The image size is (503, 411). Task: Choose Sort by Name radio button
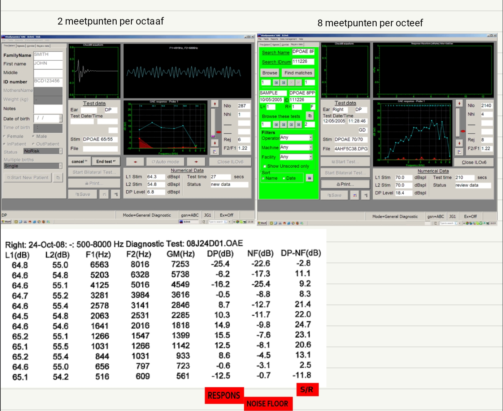[263, 178]
